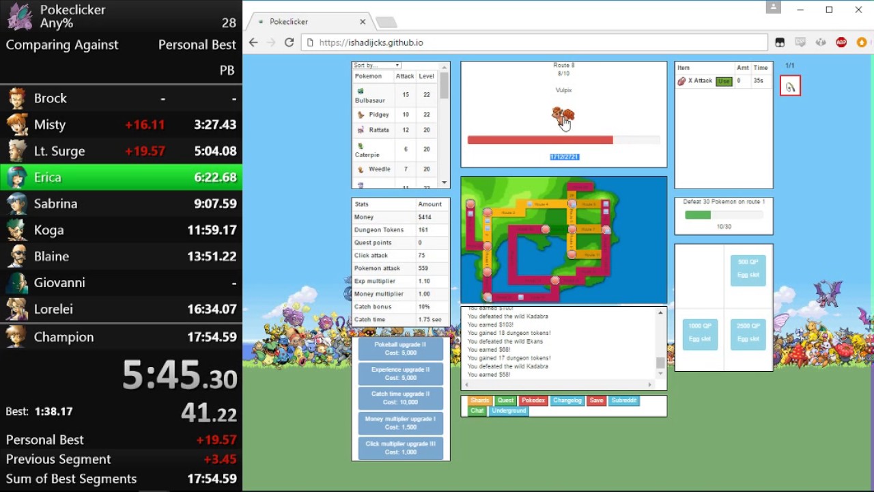Open the Subreddit link

(x=624, y=400)
